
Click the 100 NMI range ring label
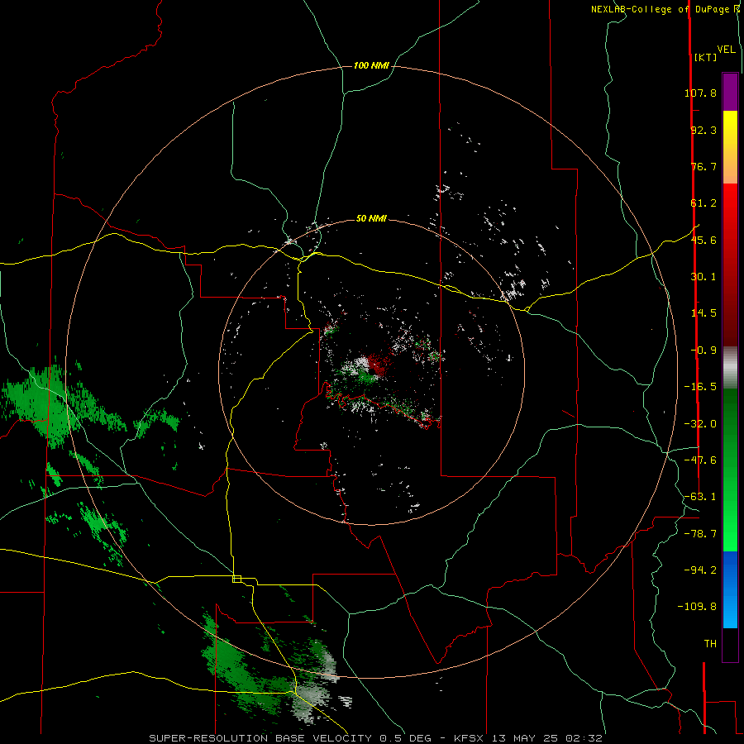pos(371,65)
